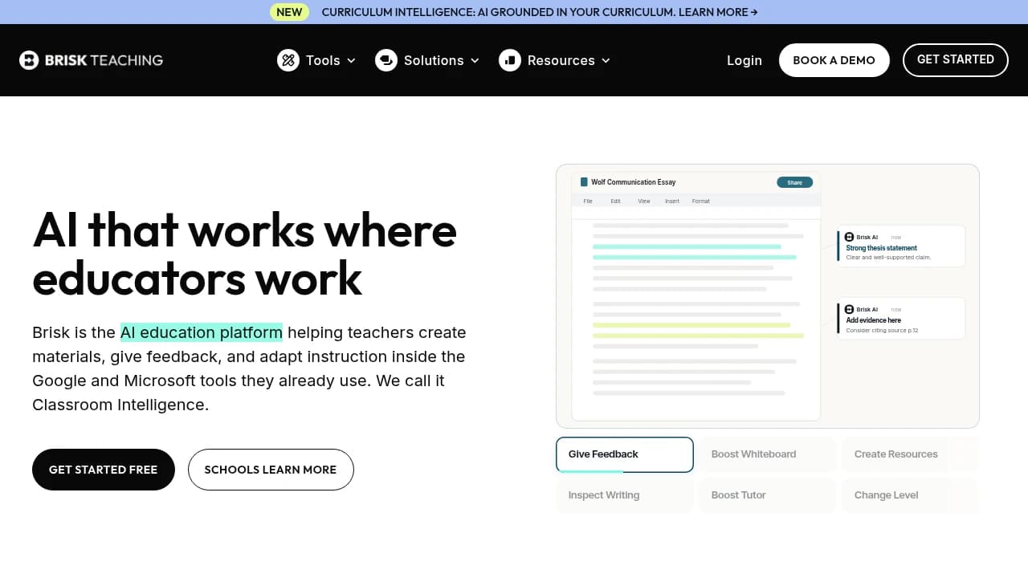Select the Inspect Writing tab
1028x578 pixels.
click(625, 495)
